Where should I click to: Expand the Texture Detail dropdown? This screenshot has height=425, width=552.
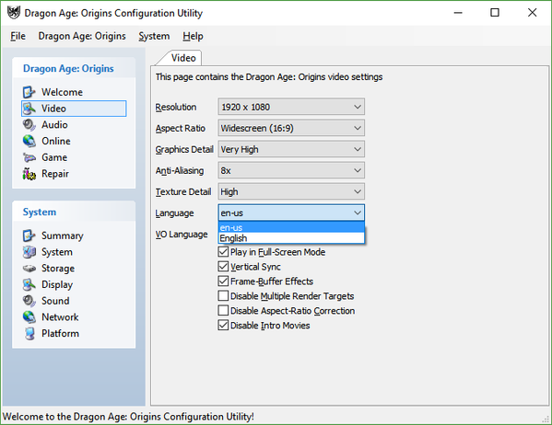tap(291, 191)
